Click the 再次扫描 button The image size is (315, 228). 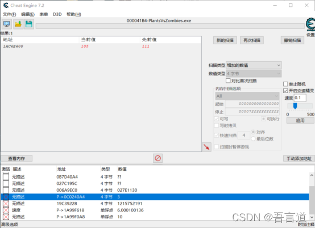(x=252, y=40)
